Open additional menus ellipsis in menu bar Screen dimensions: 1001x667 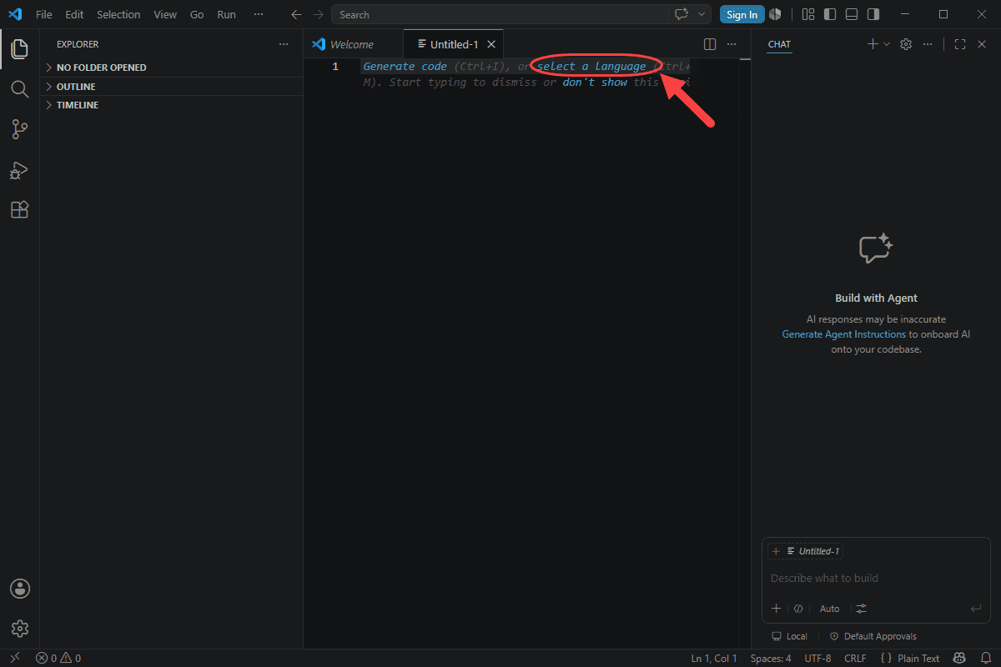click(x=258, y=14)
